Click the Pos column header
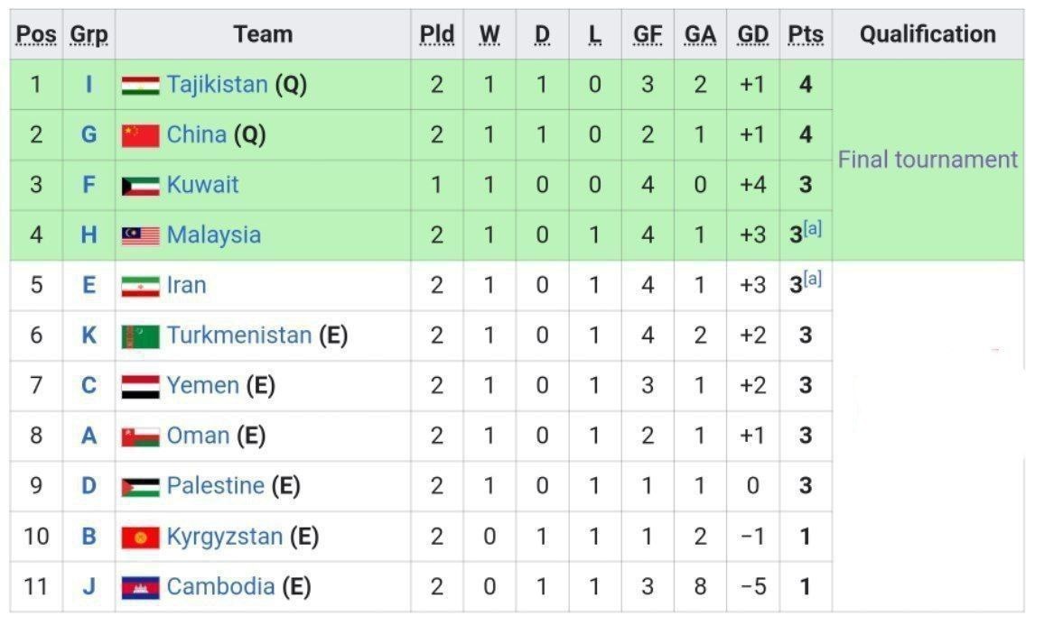The height and width of the screenshot is (625, 1044). tap(36, 34)
